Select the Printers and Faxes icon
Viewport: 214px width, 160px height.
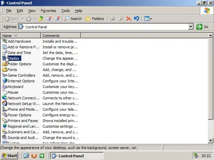[5, 121]
